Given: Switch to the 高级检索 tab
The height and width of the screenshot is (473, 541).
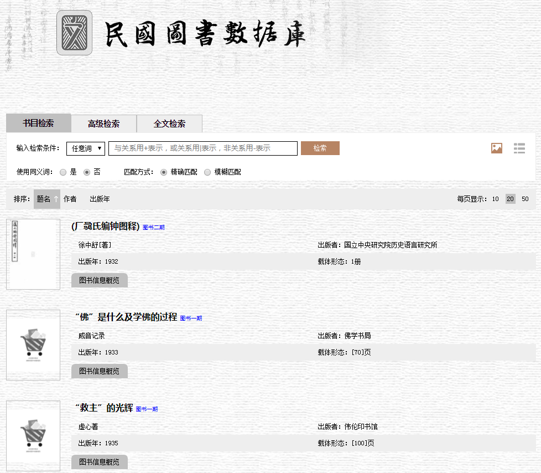Looking at the screenshot, I should [x=103, y=124].
